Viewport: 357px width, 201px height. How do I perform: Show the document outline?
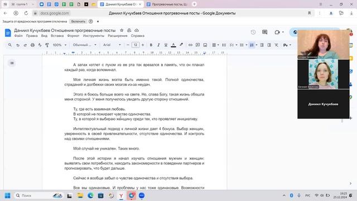pyautogui.click(x=12, y=63)
